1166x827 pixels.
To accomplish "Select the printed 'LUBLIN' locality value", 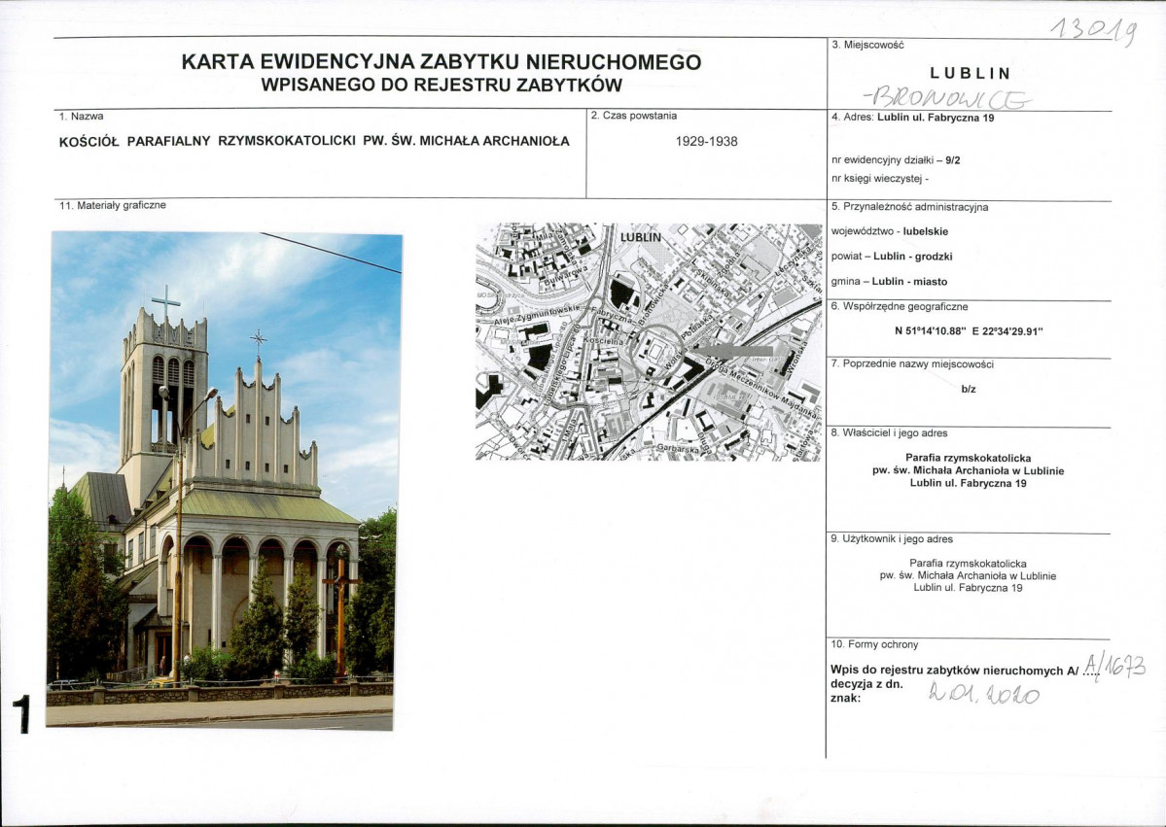I will pyautogui.click(x=971, y=74).
